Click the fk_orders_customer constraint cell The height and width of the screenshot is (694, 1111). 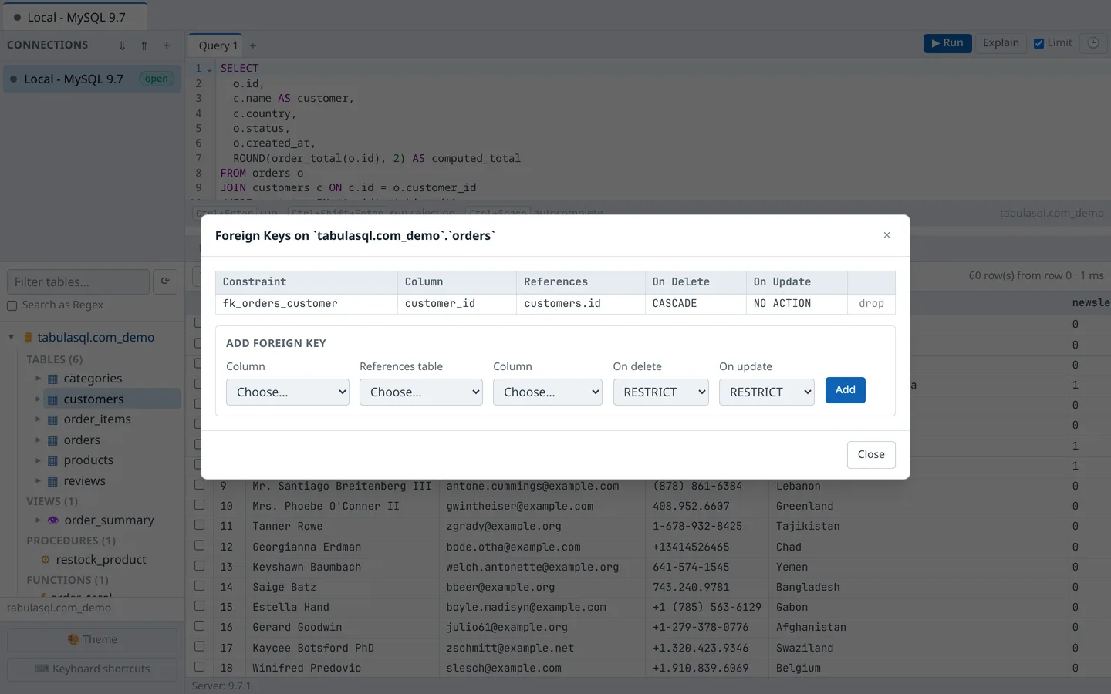pyautogui.click(x=306, y=304)
